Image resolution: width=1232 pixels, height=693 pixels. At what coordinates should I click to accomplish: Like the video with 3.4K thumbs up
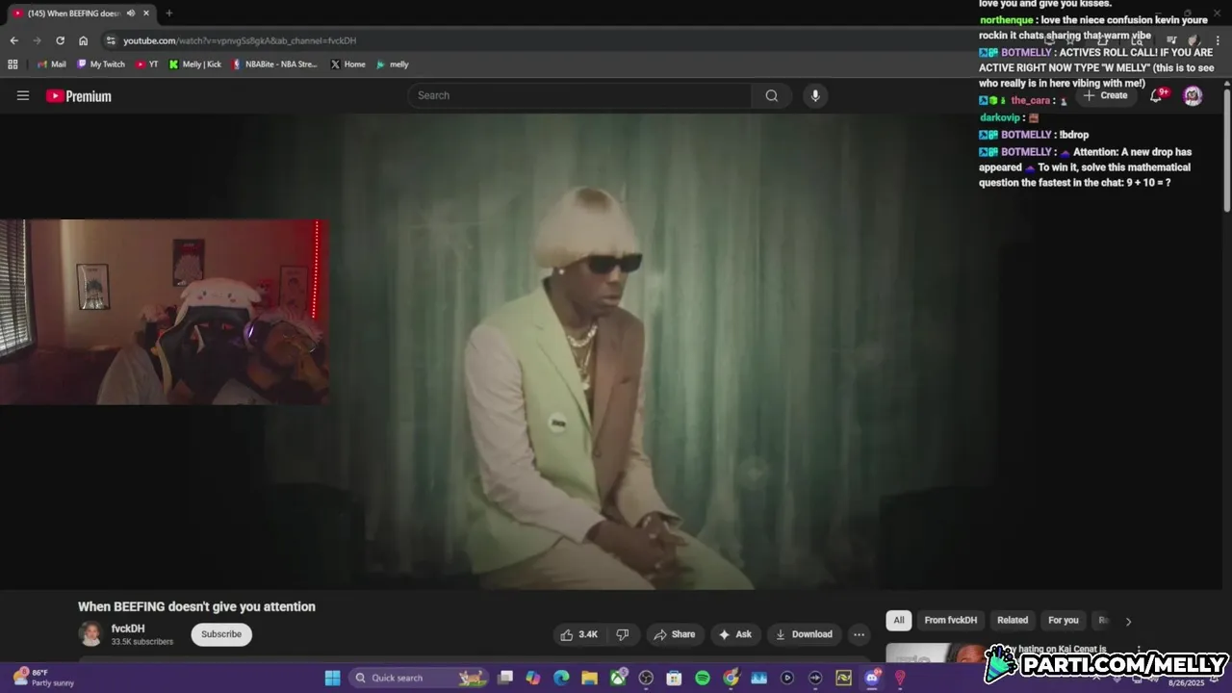[x=579, y=634]
